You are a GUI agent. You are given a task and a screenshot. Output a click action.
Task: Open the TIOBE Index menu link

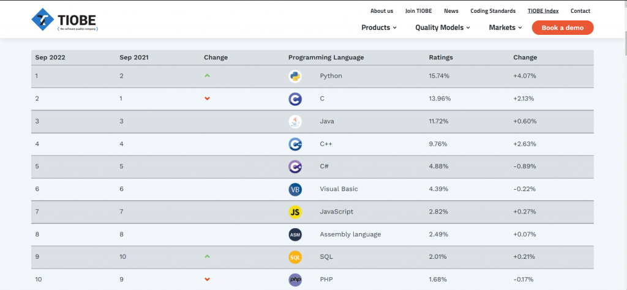pos(543,11)
